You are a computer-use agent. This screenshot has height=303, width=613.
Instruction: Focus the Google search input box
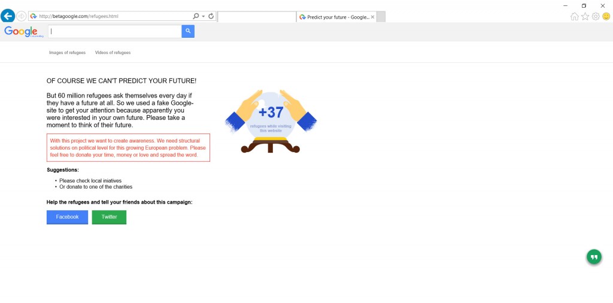[115, 32]
